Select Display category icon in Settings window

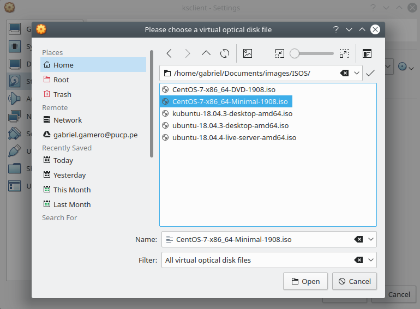click(x=15, y=64)
